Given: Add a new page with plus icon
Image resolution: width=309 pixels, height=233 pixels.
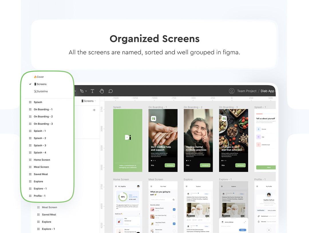Looking at the screenshot, I should [x=94, y=110].
